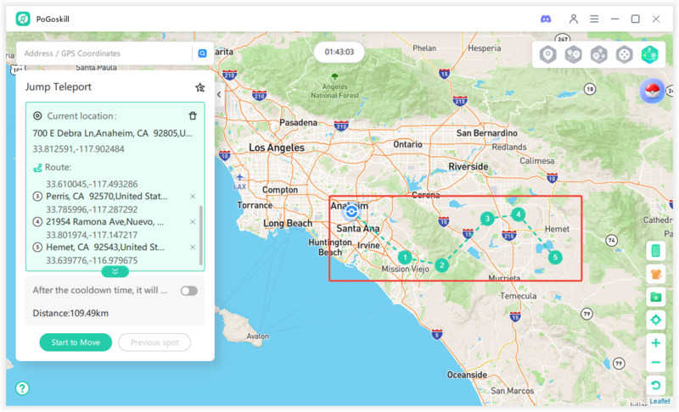Expand the route list with double chevron
This screenshot has width=679, height=412.
[115, 271]
